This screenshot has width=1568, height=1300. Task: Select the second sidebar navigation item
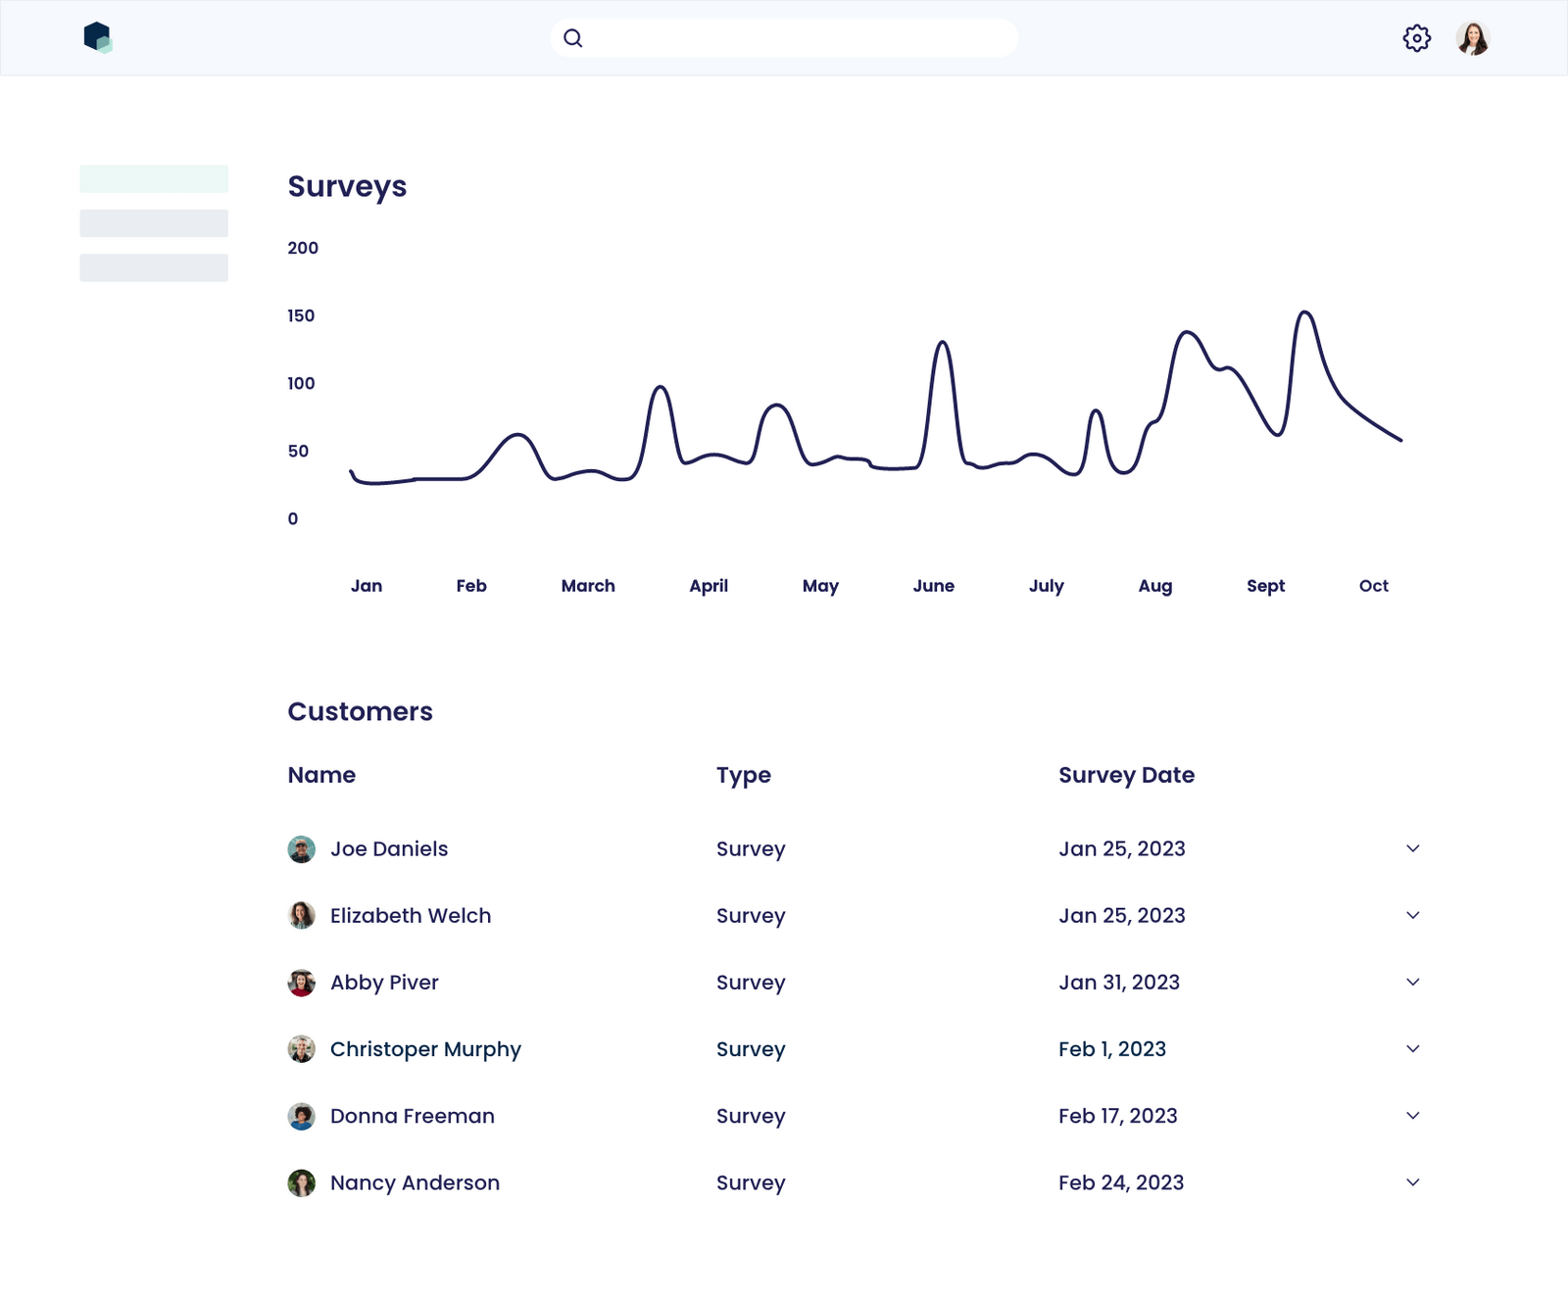pos(154,223)
